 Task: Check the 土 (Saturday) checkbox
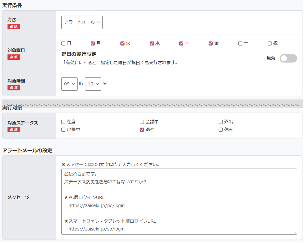click(x=240, y=43)
